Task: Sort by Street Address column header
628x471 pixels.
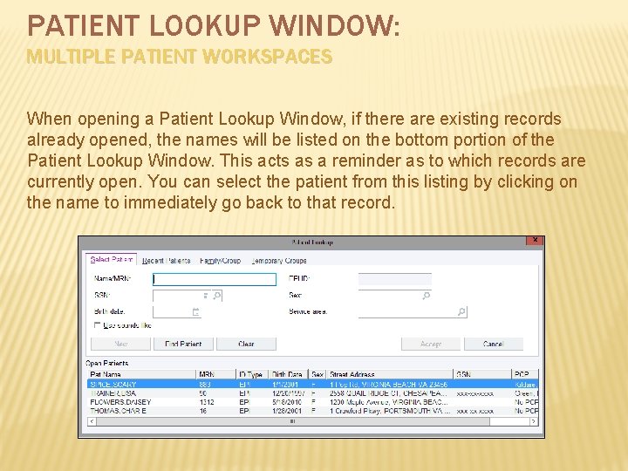Action: click(390, 374)
